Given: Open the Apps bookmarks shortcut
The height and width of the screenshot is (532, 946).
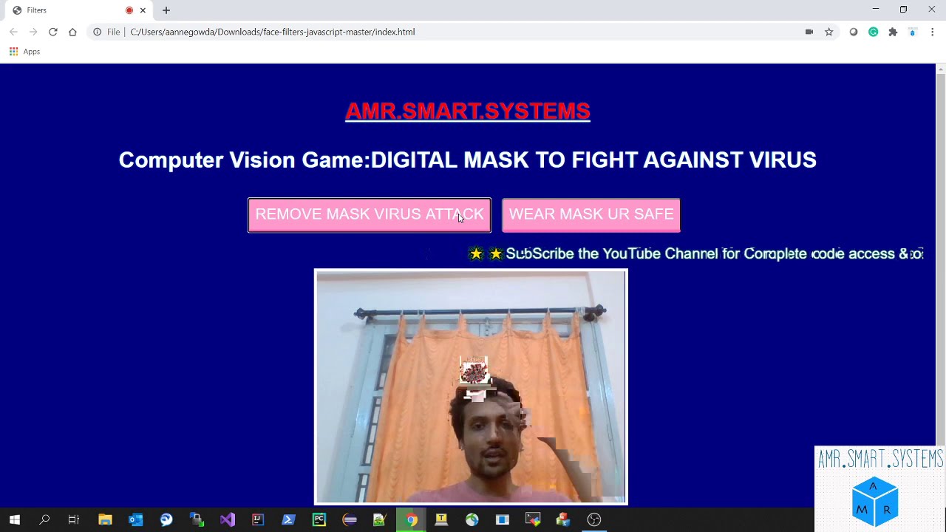Looking at the screenshot, I should pyautogui.click(x=24, y=52).
